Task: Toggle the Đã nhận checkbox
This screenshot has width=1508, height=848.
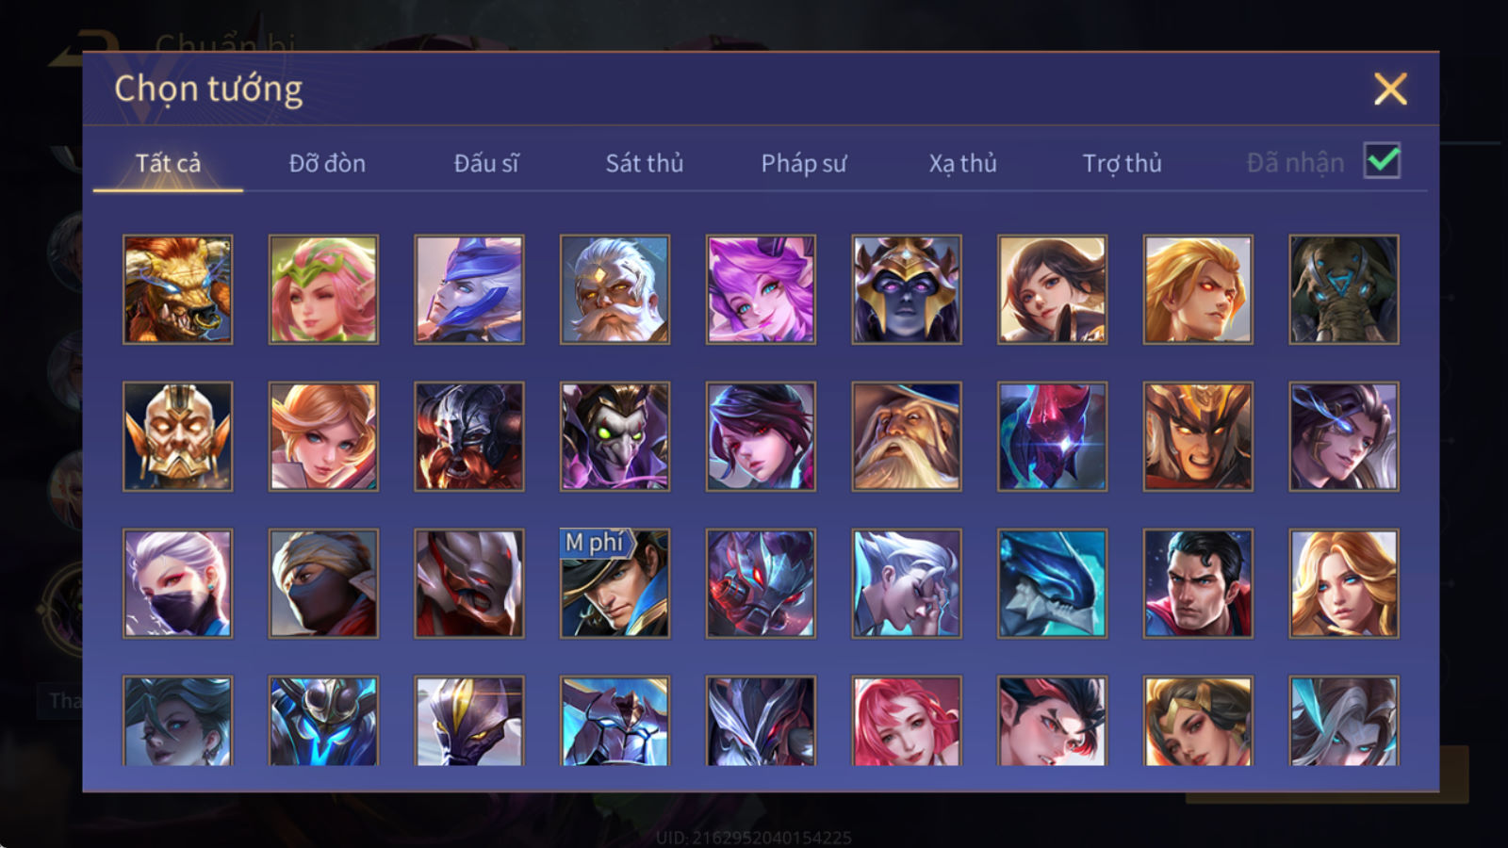Action: point(1382,161)
